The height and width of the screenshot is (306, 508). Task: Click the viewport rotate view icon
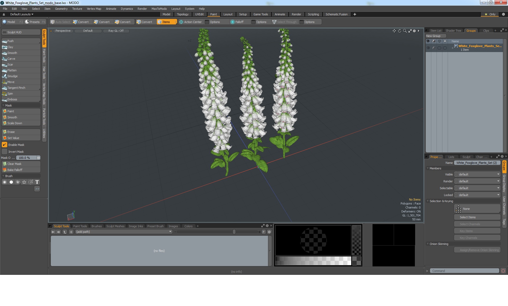click(400, 31)
